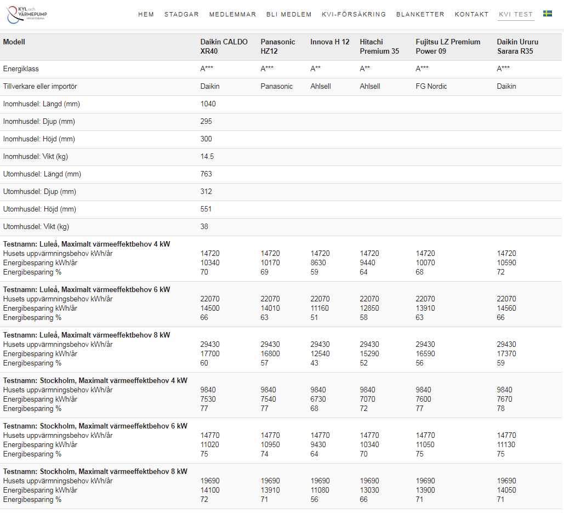
Task: Click the Luleå 4 kW test heading
Action: pyautogui.click(x=87, y=244)
